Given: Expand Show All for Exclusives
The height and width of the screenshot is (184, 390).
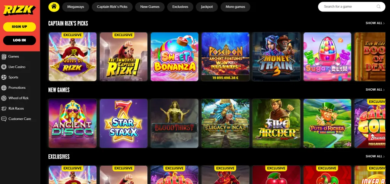Looking at the screenshot, I should coord(375,157).
